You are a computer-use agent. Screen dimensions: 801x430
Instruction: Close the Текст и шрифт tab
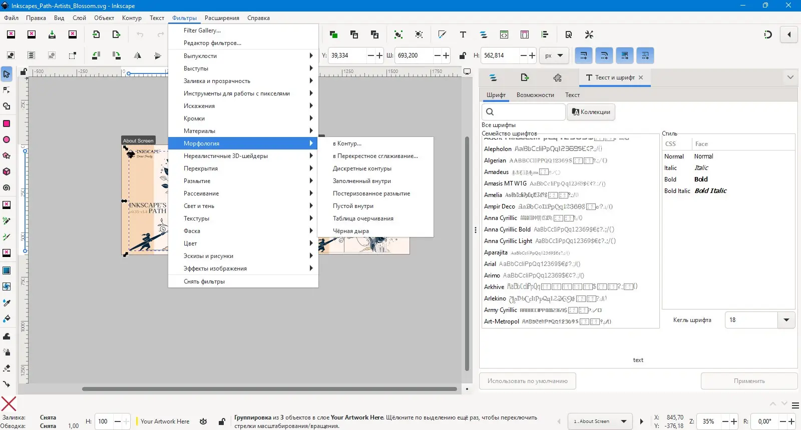coord(641,77)
